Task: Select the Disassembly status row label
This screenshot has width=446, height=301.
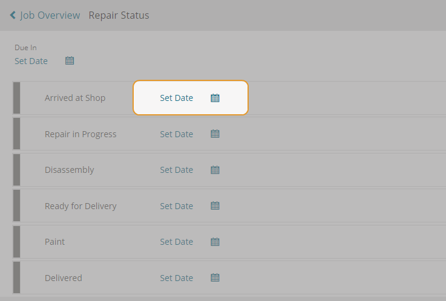Action: pos(70,170)
